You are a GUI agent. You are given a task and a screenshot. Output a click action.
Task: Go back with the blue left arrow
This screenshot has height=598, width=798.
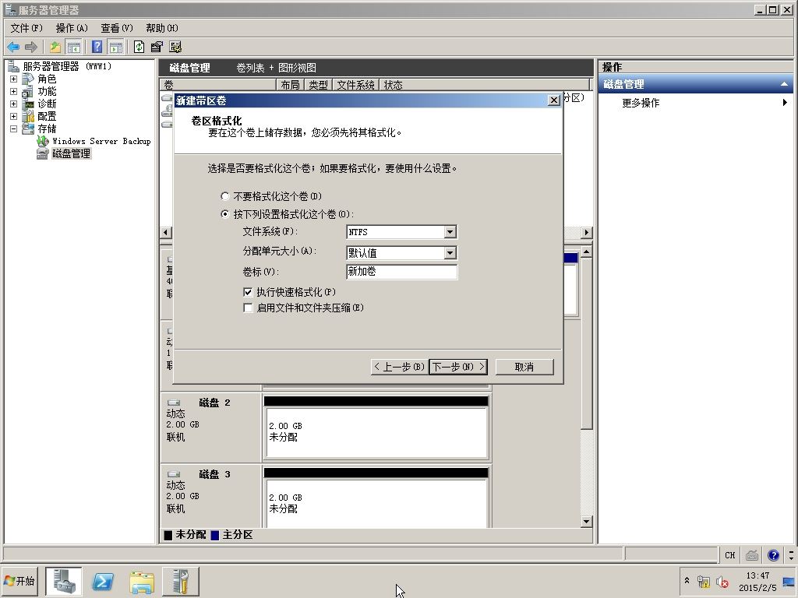click(x=13, y=47)
